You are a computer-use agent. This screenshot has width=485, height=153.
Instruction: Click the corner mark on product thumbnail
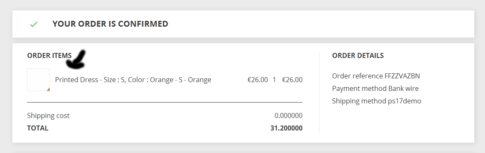[x=48, y=90]
